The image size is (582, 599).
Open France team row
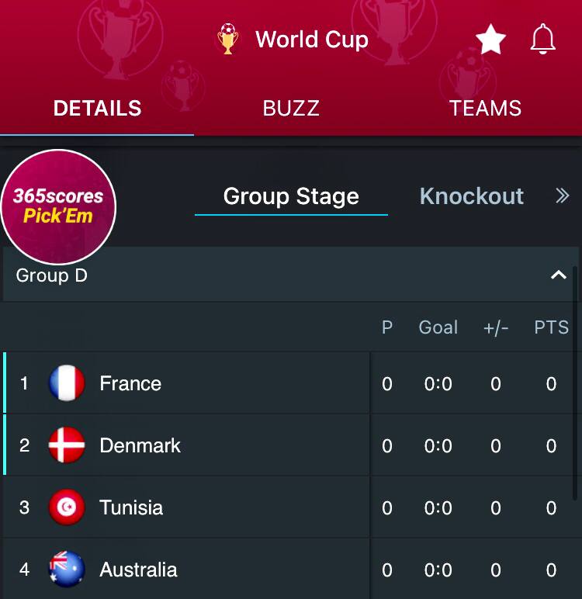pyautogui.click(x=130, y=383)
